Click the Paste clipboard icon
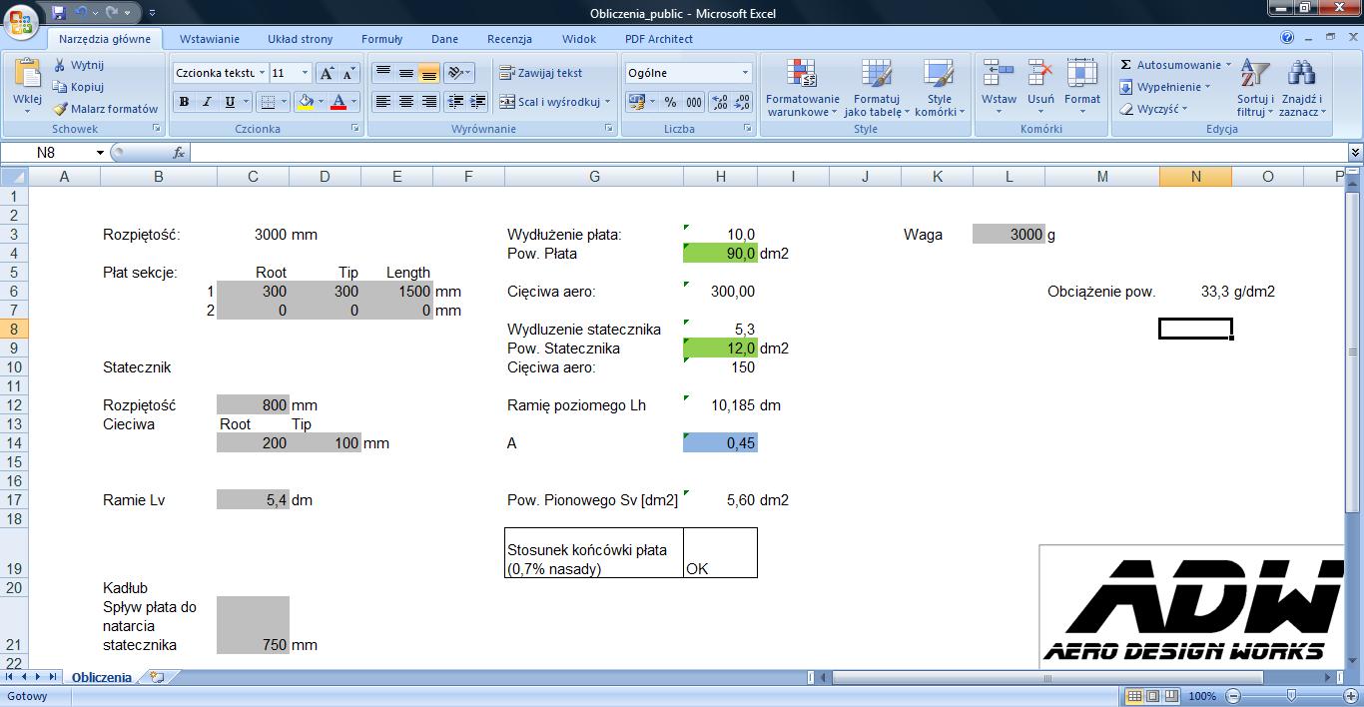The height and width of the screenshot is (707, 1364). (27, 76)
